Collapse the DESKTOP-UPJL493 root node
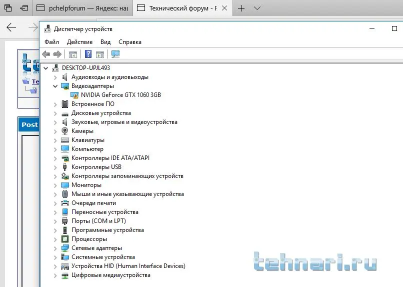 (x=46, y=68)
